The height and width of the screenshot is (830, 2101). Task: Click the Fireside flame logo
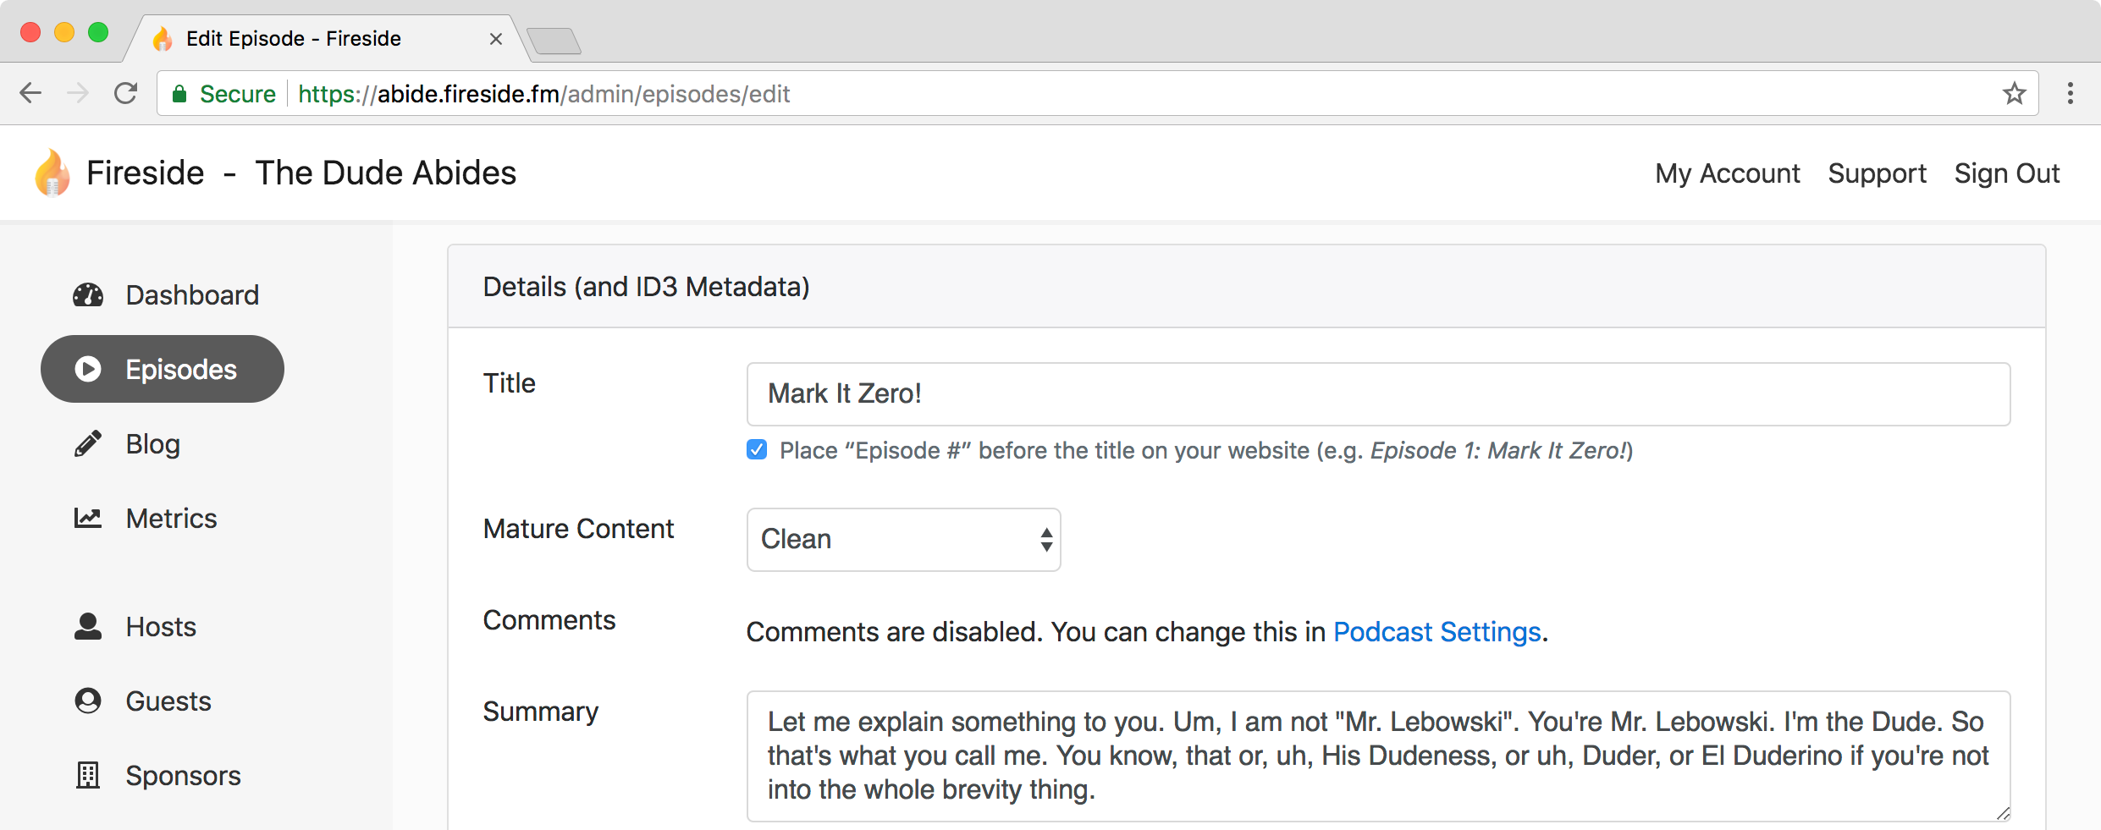point(52,173)
